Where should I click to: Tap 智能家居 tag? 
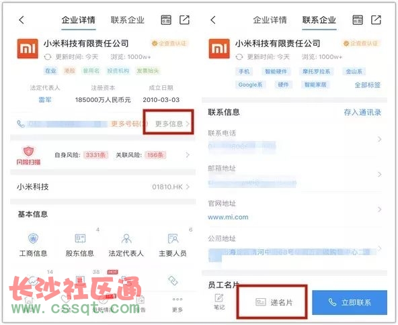[x=315, y=85]
